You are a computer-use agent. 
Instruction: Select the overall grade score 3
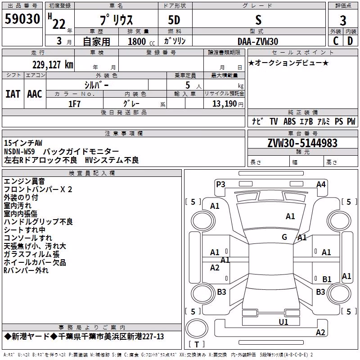[343, 21]
